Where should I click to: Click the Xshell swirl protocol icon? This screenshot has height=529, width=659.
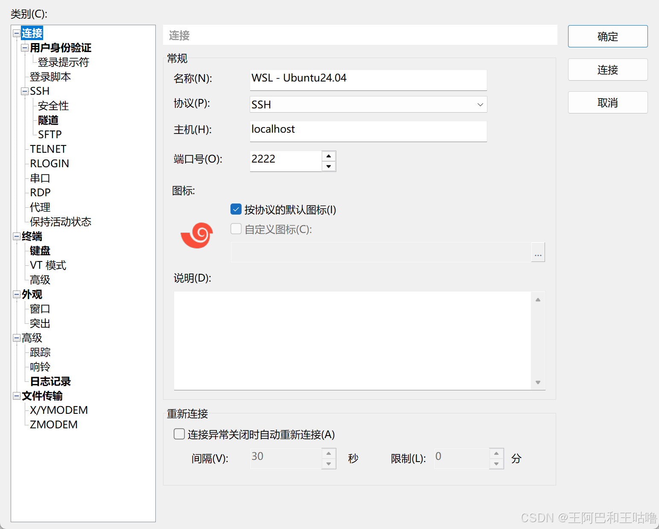click(x=197, y=235)
